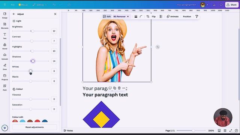
Task: Open the File menu
Action: 13,5
